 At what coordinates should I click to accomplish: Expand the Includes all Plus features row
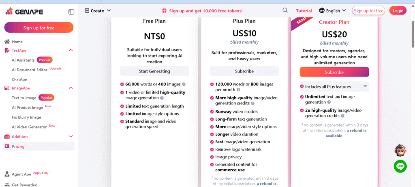click(365, 86)
